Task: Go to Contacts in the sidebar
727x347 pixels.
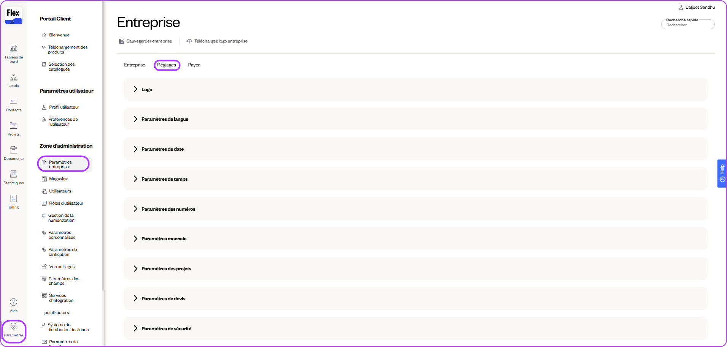Action: coord(13,102)
